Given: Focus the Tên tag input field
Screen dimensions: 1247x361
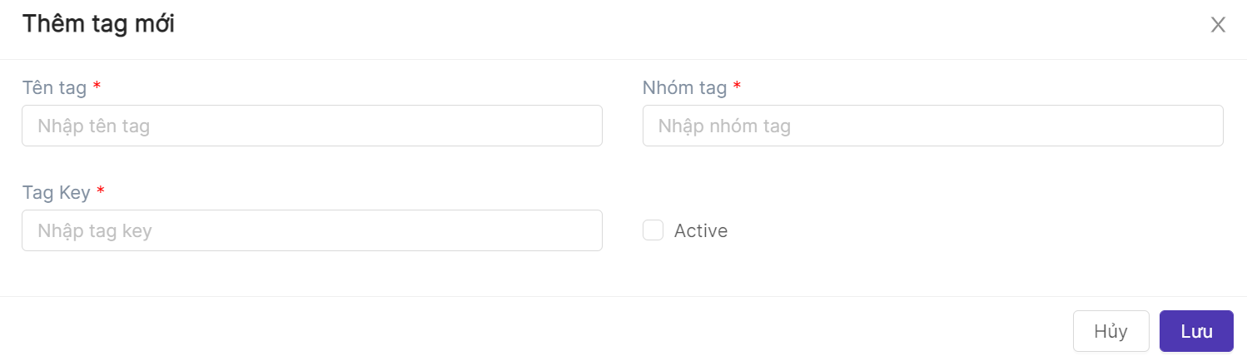Looking at the screenshot, I should [x=311, y=126].
